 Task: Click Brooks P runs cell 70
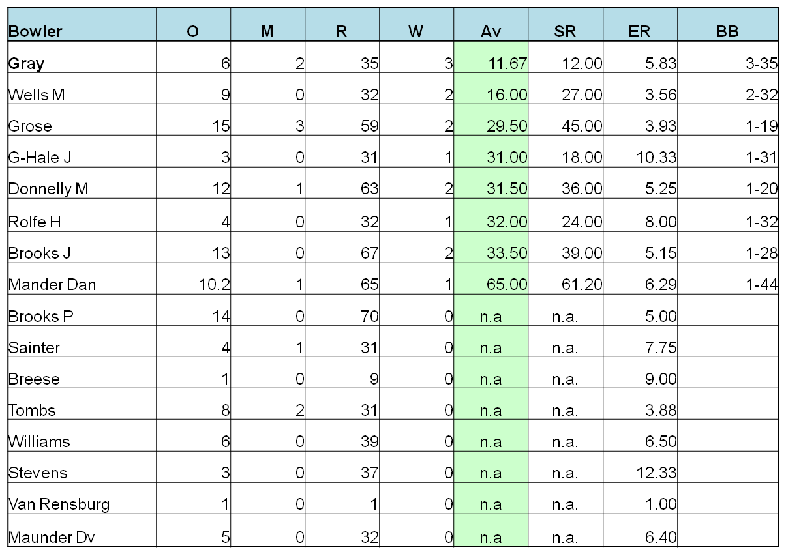tap(342, 316)
